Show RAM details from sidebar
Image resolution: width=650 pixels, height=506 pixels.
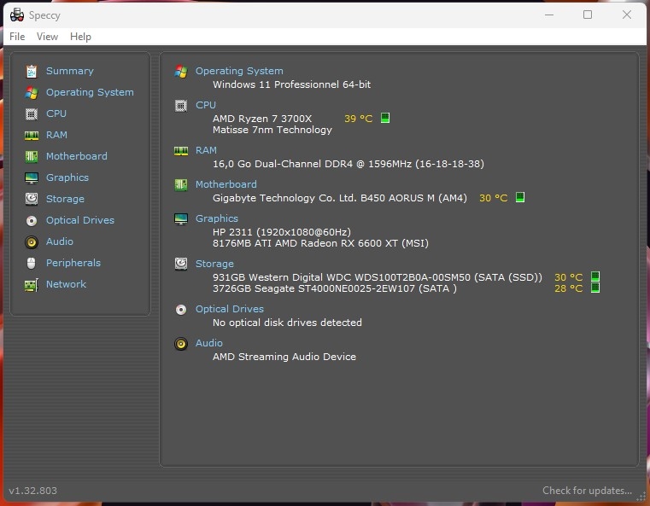pos(56,135)
